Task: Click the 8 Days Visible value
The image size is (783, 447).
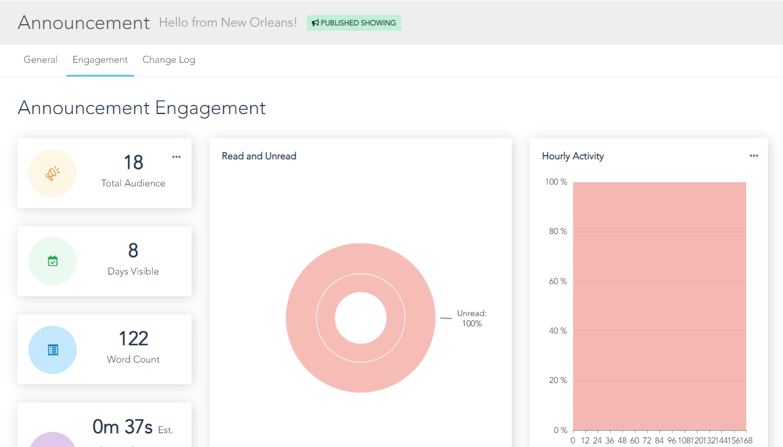Action: click(x=133, y=250)
